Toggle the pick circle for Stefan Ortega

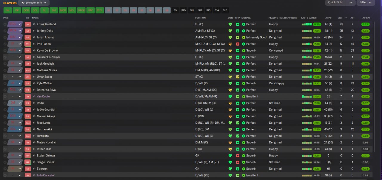(5, 156)
